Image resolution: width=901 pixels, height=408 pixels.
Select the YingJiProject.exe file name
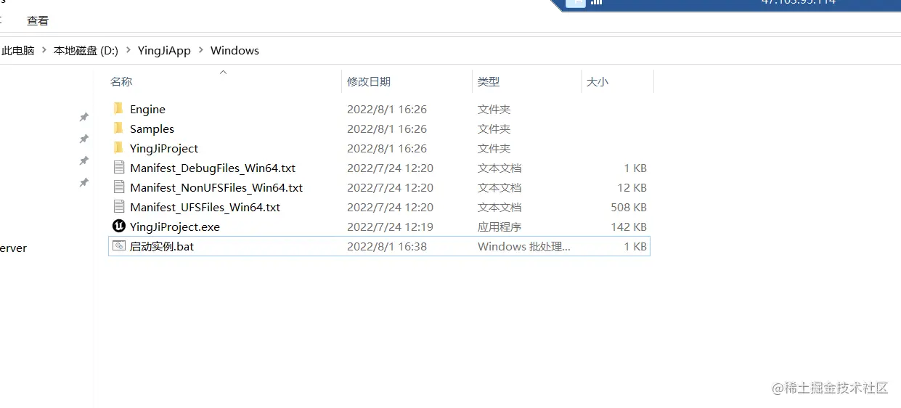(175, 227)
